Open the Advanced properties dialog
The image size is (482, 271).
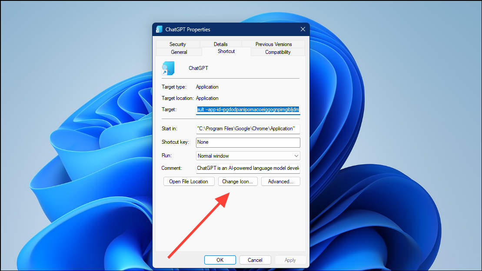pyautogui.click(x=280, y=181)
